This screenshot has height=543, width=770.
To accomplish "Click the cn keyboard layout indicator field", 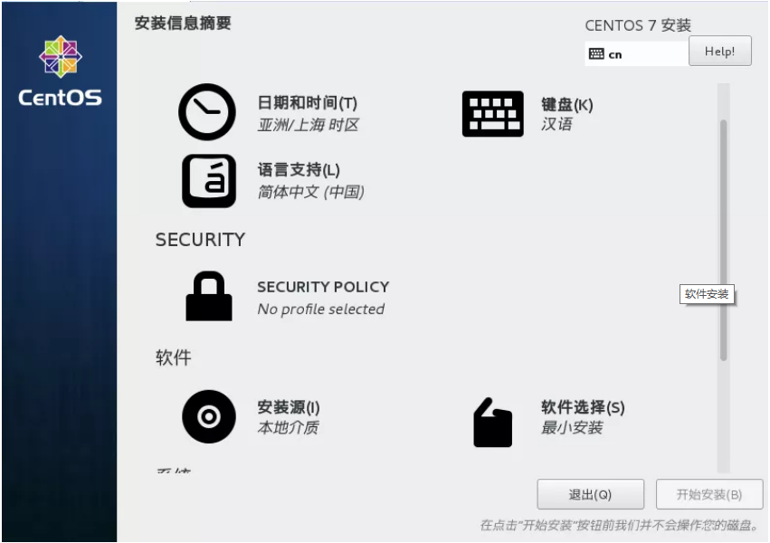I will pos(636,54).
